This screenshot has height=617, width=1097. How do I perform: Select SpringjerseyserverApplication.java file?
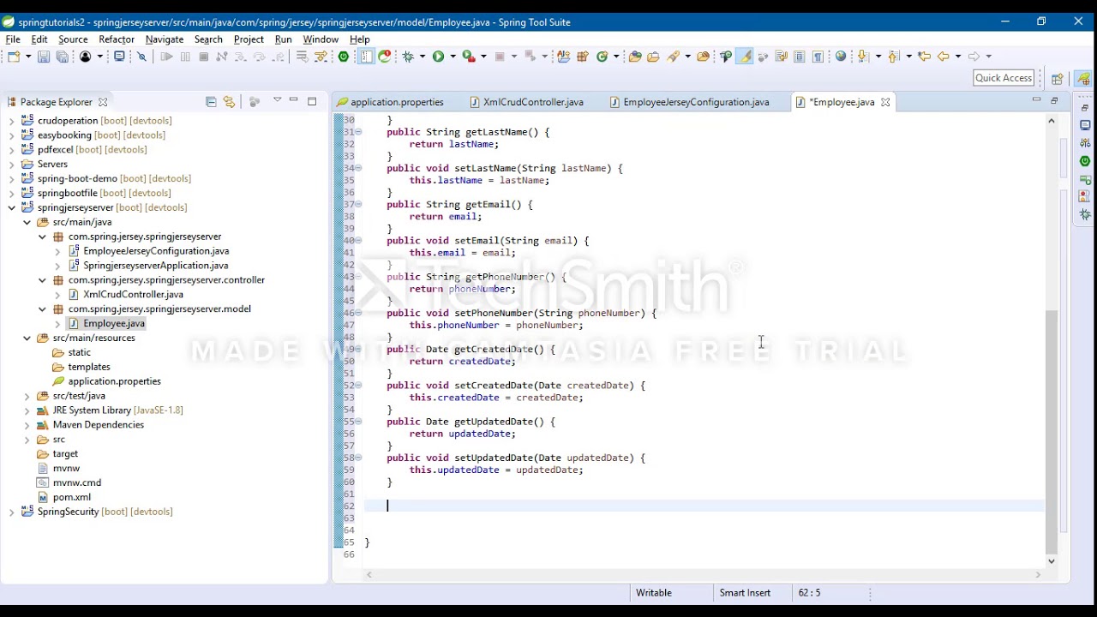point(155,266)
